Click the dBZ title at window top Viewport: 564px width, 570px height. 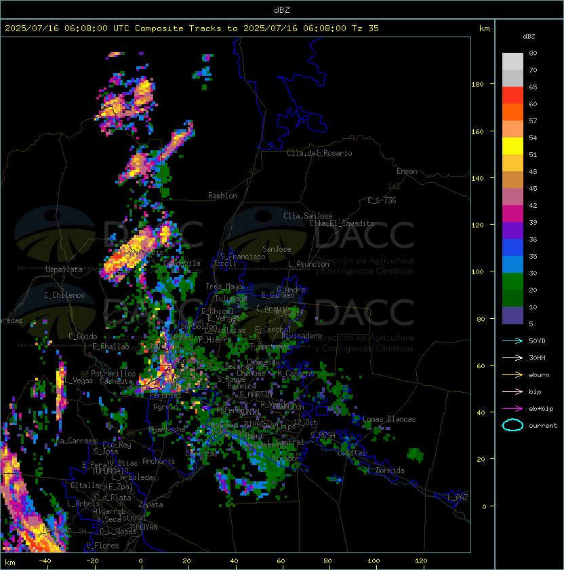click(282, 9)
